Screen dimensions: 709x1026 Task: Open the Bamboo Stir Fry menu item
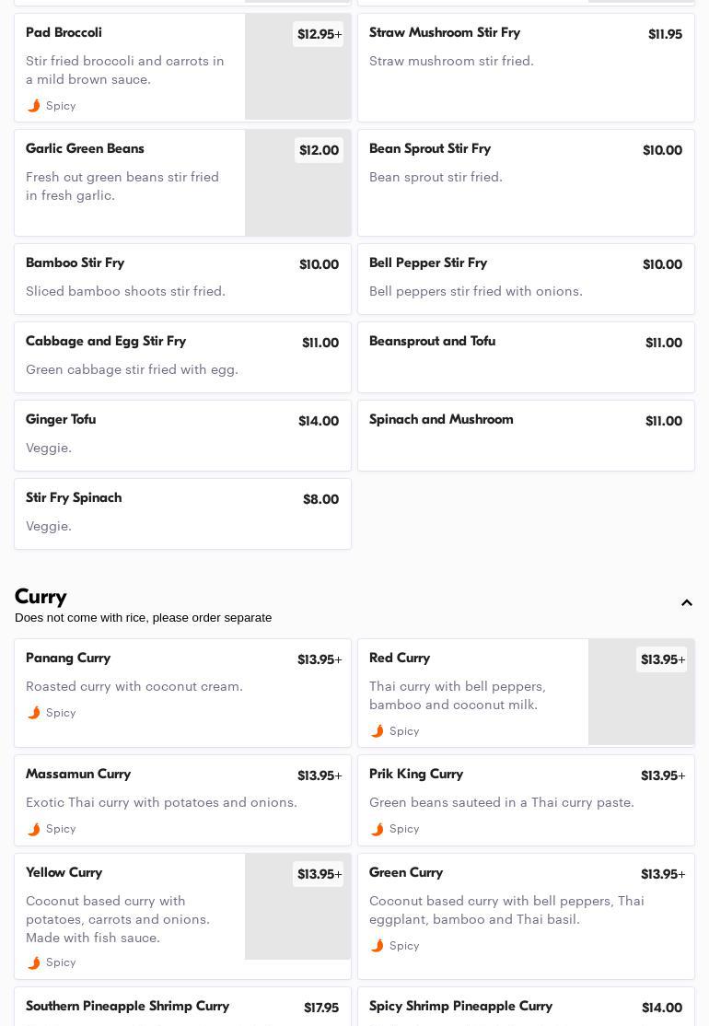pos(182,279)
